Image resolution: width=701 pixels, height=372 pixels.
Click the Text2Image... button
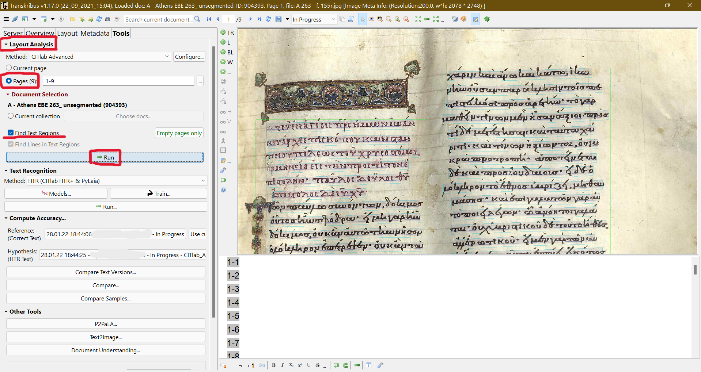[x=106, y=337]
